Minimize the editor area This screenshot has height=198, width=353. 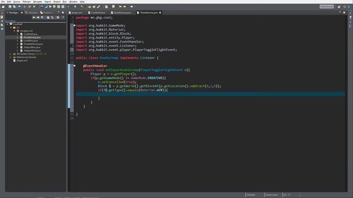(340, 12)
